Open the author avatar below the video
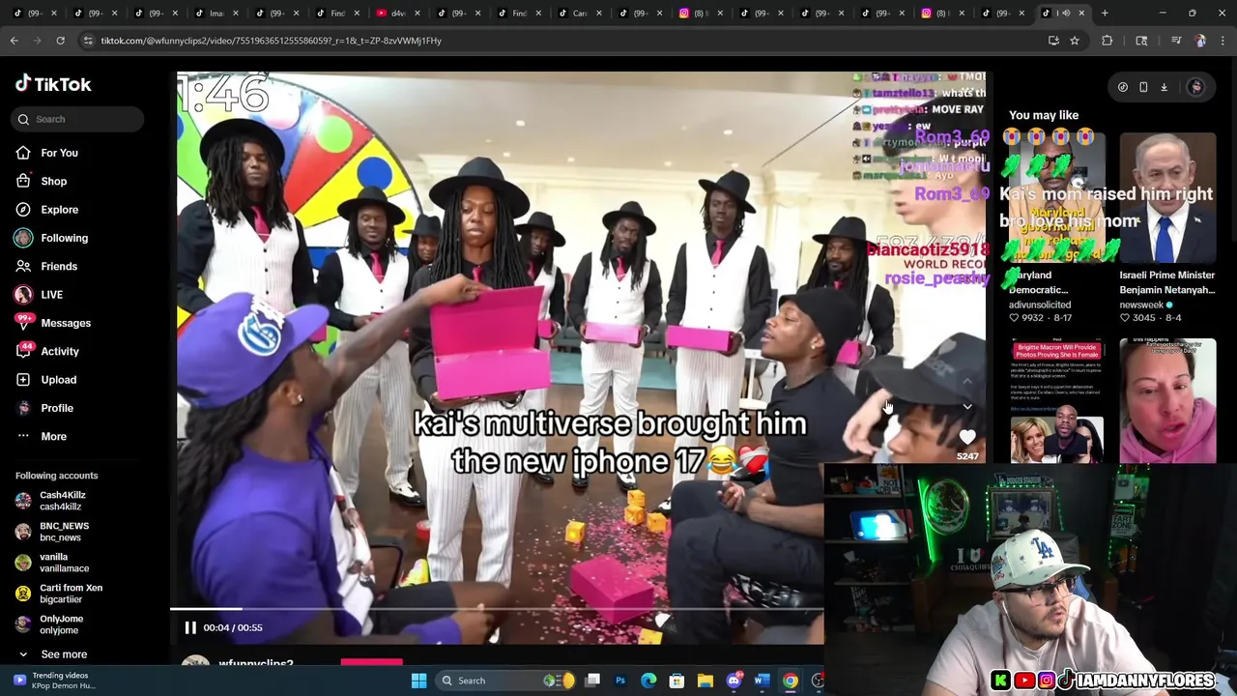Viewport: 1237px width, 696px height. 196,662
